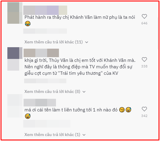Image resolution: width=160 pixels, height=141 pixels.
Task: Like the comment with 342 likes
Action: pyautogui.click(x=144, y=109)
